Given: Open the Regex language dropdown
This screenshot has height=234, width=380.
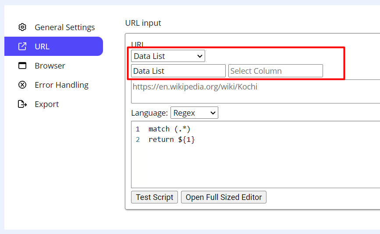Looking at the screenshot, I should (194, 113).
